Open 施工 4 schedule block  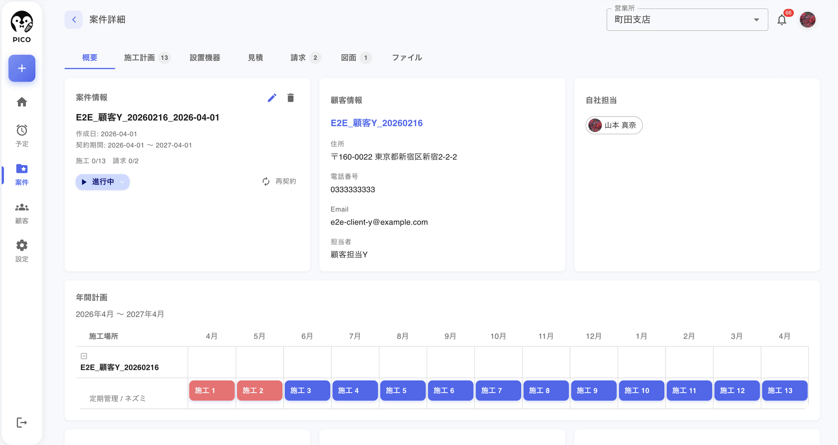[x=355, y=390]
